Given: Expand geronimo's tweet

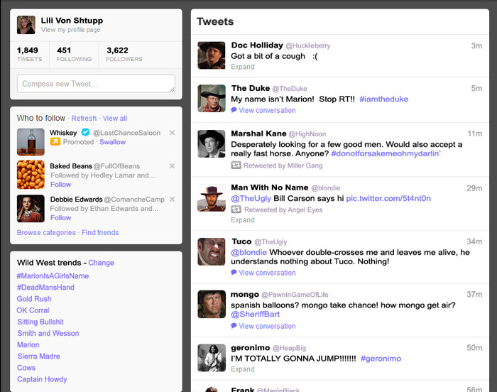Looking at the screenshot, I should tap(243, 369).
